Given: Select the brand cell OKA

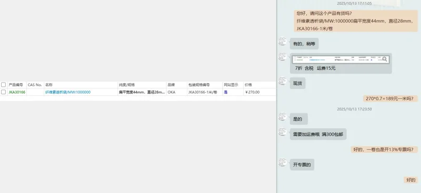Looking at the screenshot, I should 172,92.
